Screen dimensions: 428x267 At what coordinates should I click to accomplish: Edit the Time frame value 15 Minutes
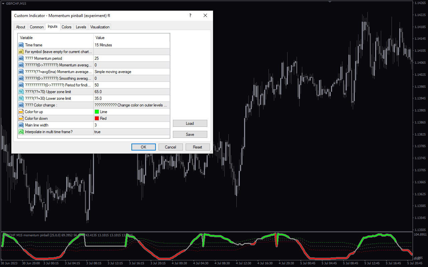point(131,45)
